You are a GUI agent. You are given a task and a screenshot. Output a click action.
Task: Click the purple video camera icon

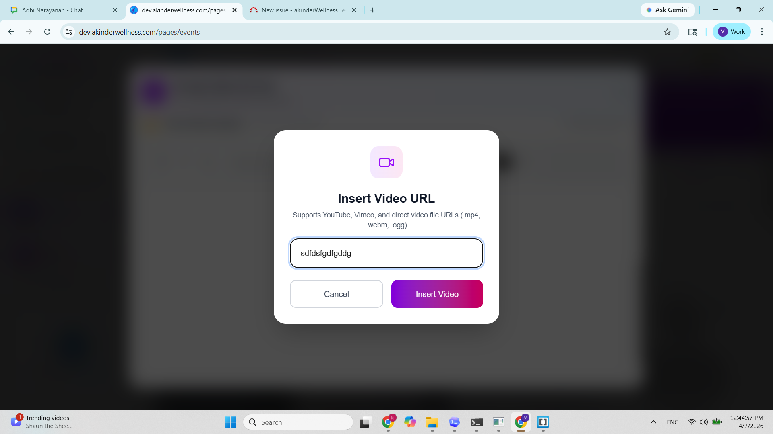coord(386,162)
